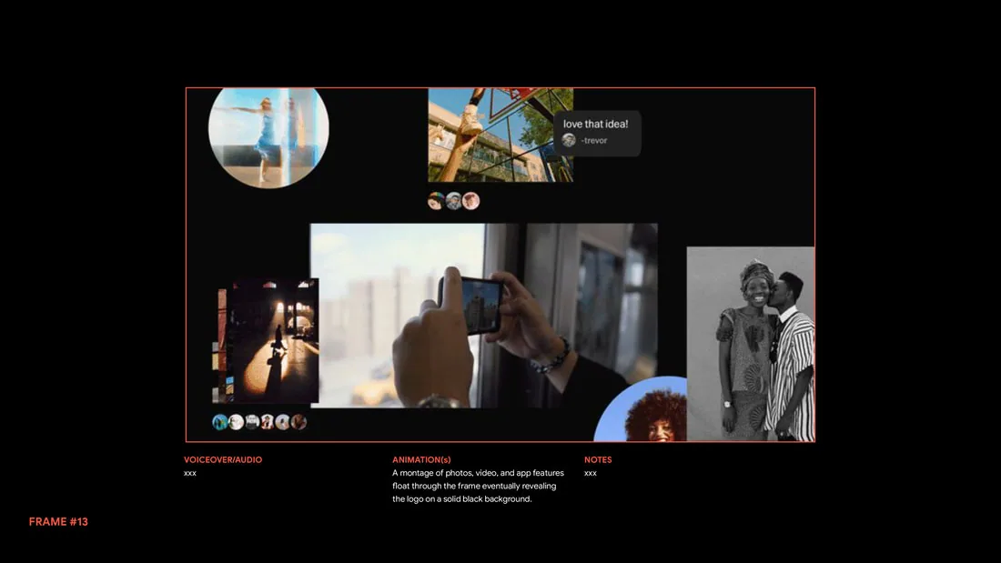Click the xxx placeholder under VOICEOVER/AUDIO
This screenshot has width=1001, height=563.
tap(190, 473)
